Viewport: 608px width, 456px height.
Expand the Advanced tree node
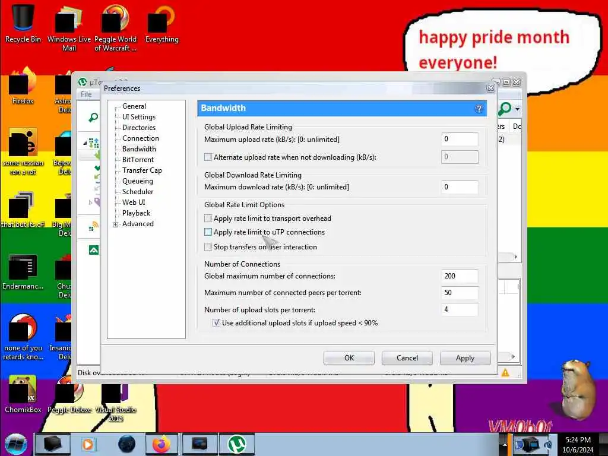click(x=115, y=224)
